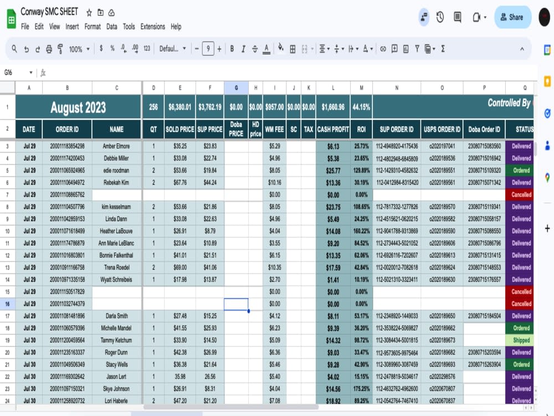Undo the last action
The width and height of the screenshot is (554, 416).
point(27,49)
